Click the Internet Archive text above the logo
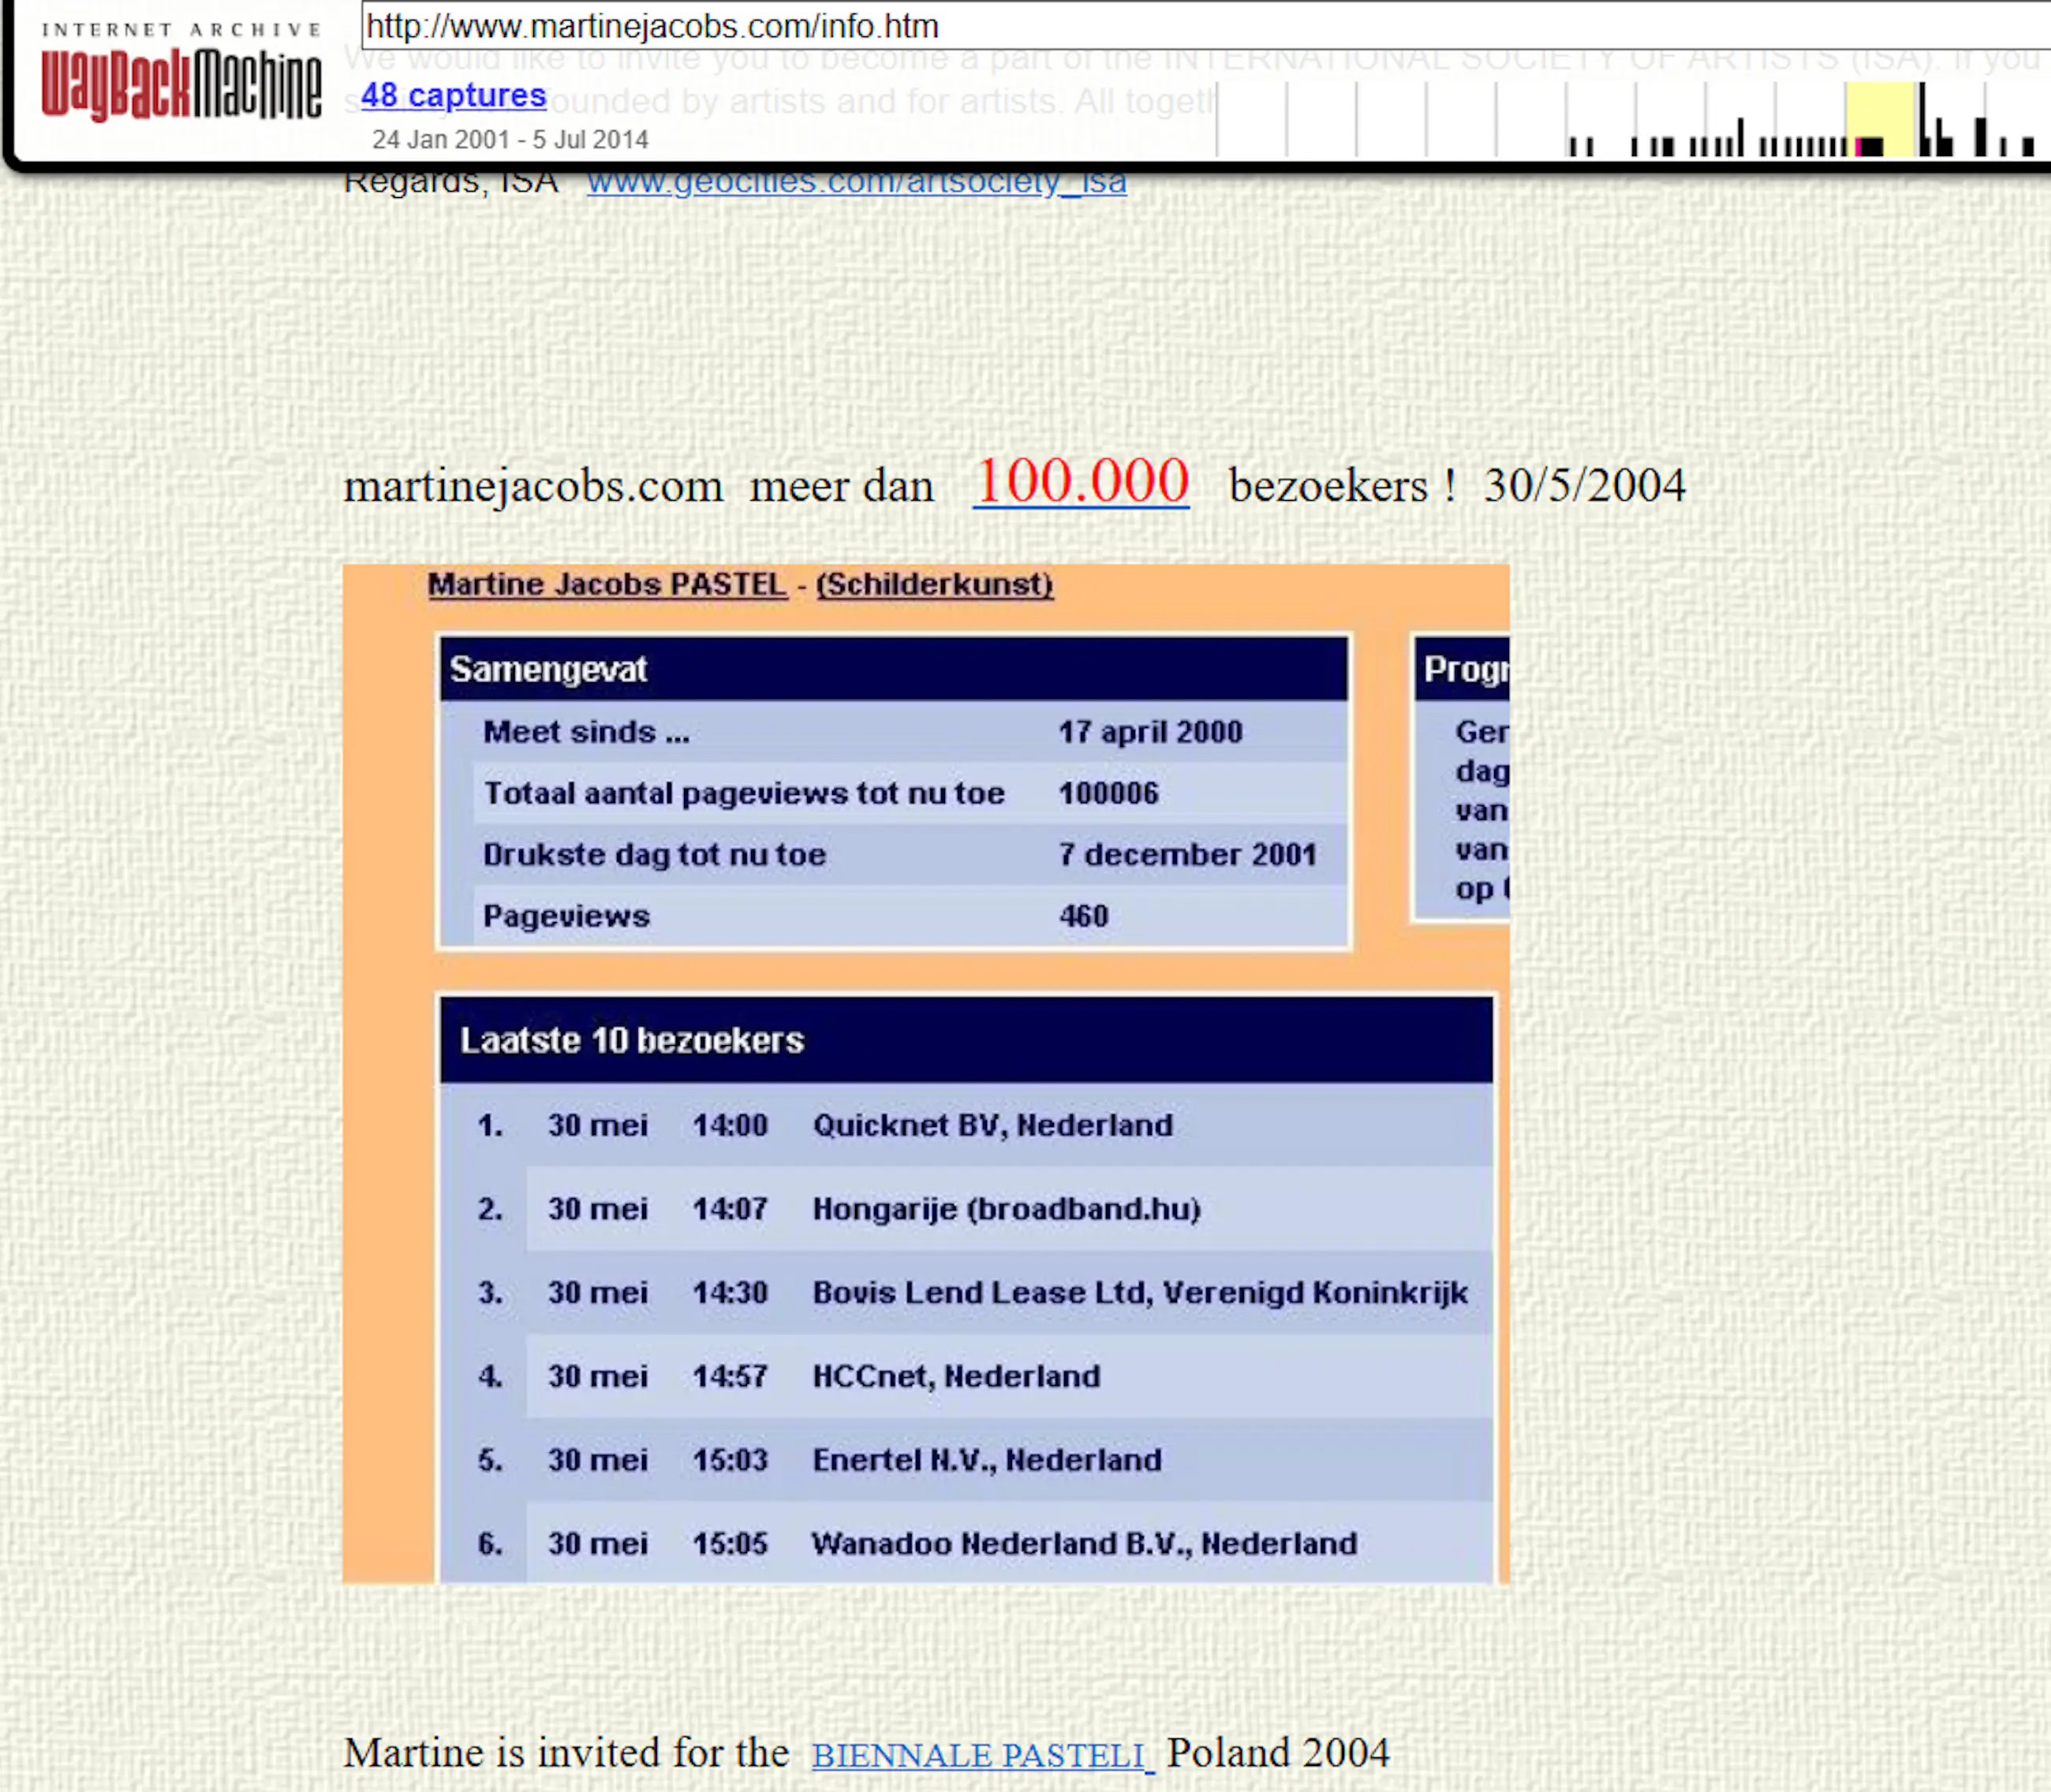The width and height of the screenshot is (2051, 1792). (x=181, y=30)
